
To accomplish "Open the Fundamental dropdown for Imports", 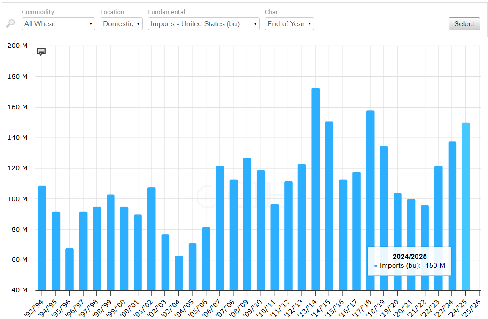I will 203,24.
